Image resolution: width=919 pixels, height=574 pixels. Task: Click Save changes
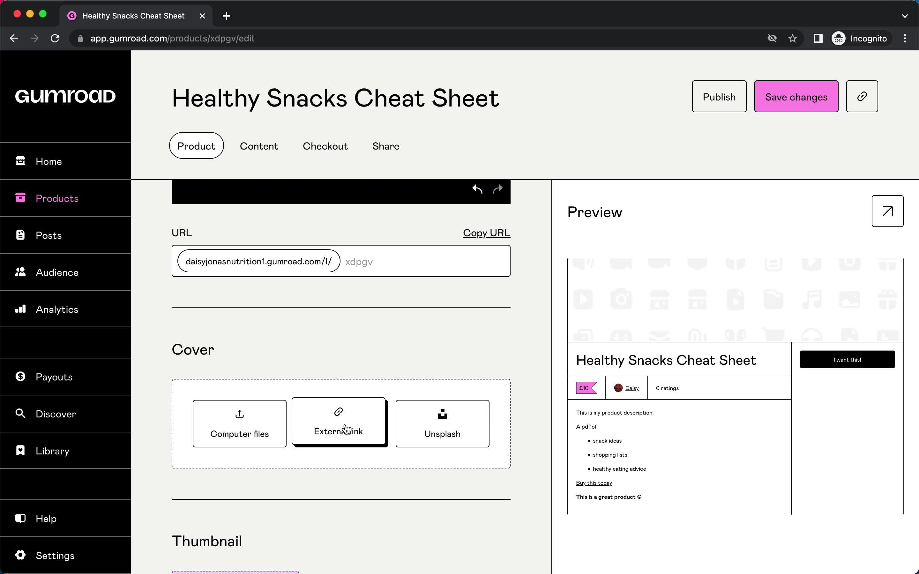pyautogui.click(x=796, y=96)
